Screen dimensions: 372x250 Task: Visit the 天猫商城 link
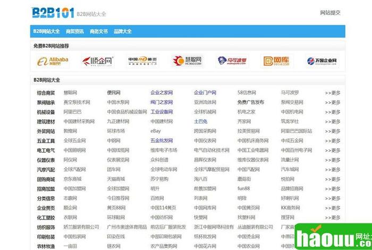pyautogui.click(x=116, y=179)
